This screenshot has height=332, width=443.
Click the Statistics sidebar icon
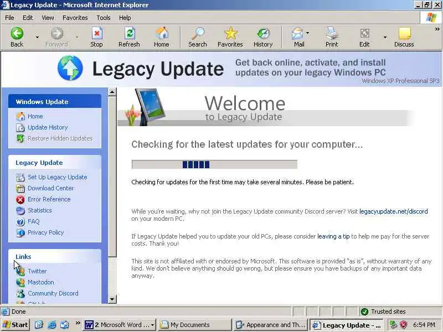20,211
